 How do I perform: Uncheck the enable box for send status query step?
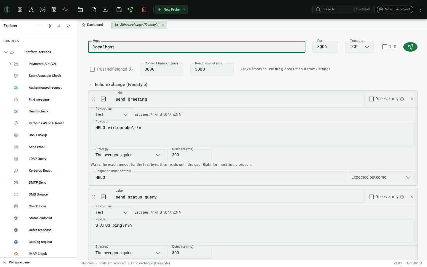pyautogui.click(x=103, y=197)
